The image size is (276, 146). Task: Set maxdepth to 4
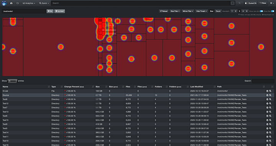pos(243,11)
